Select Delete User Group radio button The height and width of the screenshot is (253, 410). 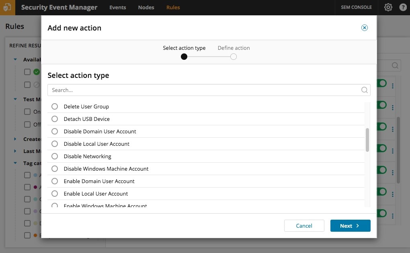[55, 106]
